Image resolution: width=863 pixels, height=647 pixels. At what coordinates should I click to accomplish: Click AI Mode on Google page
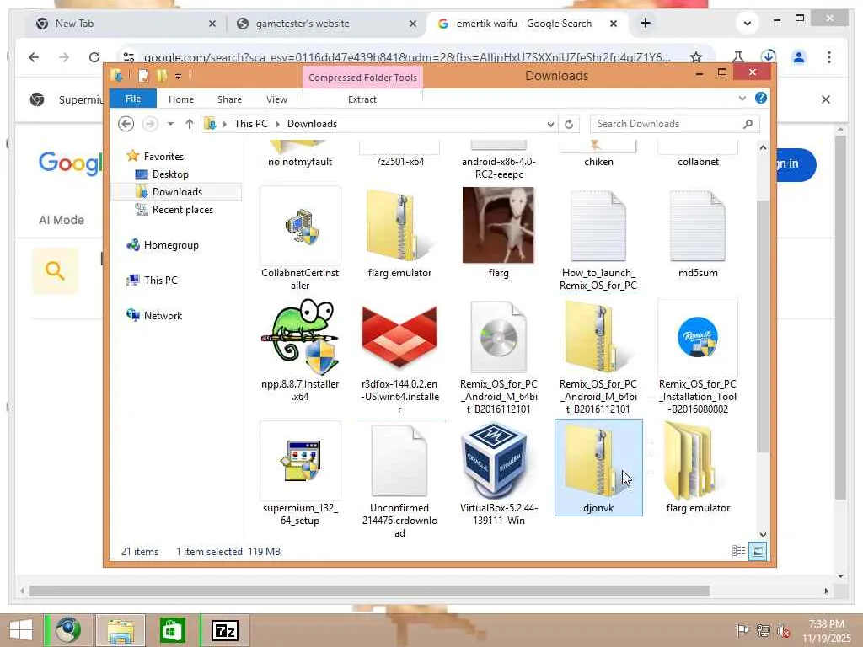click(x=62, y=220)
